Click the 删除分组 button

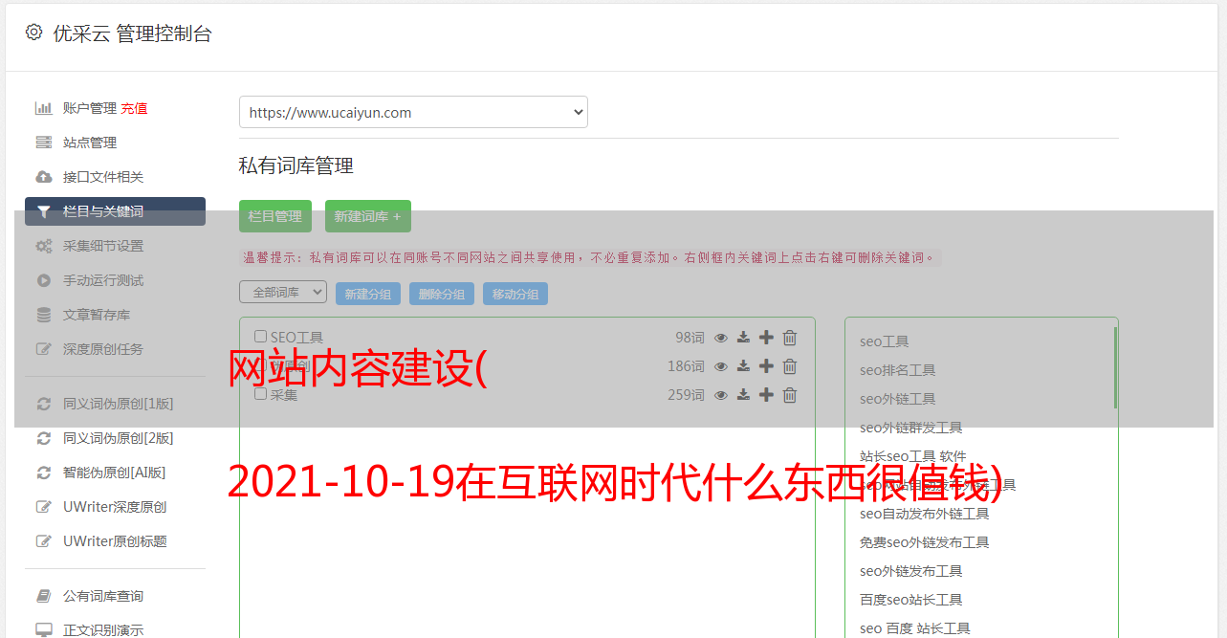(442, 294)
